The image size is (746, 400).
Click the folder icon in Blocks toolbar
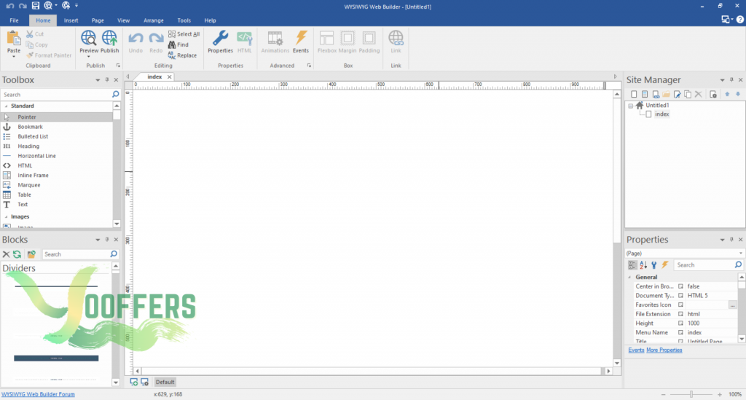click(31, 254)
